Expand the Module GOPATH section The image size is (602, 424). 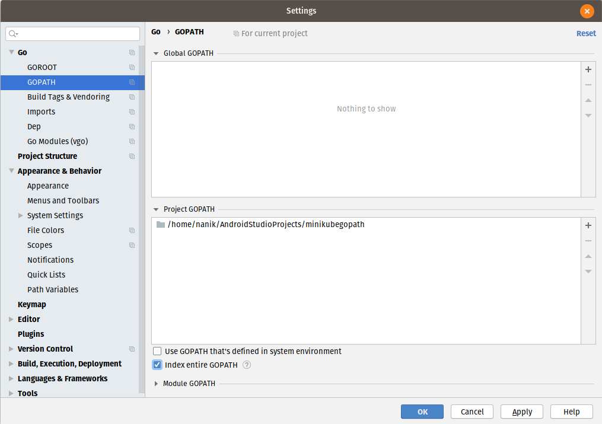[x=155, y=383]
